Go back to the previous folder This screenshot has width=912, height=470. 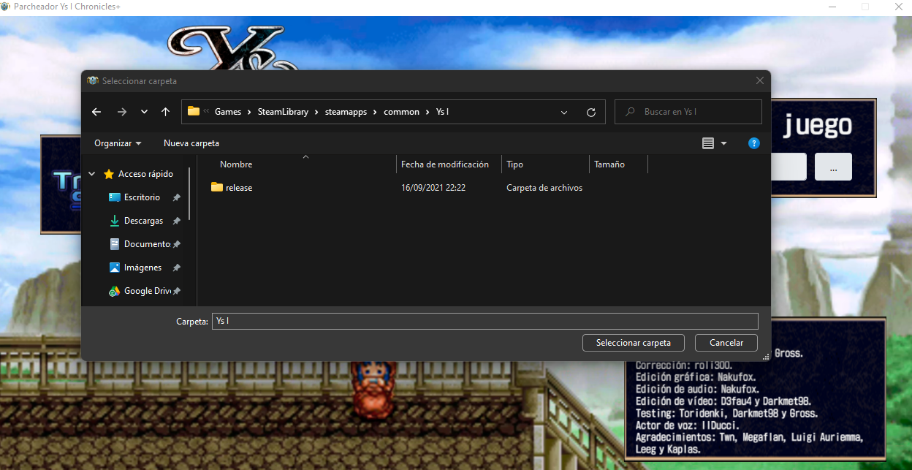point(96,112)
